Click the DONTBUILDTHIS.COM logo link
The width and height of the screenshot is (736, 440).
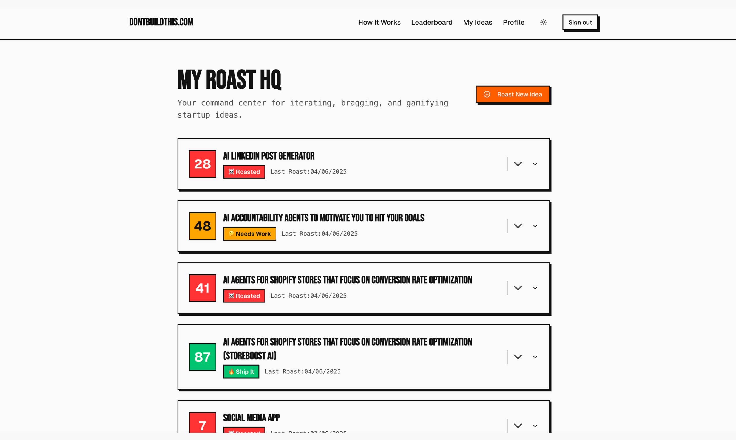[161, 22]
